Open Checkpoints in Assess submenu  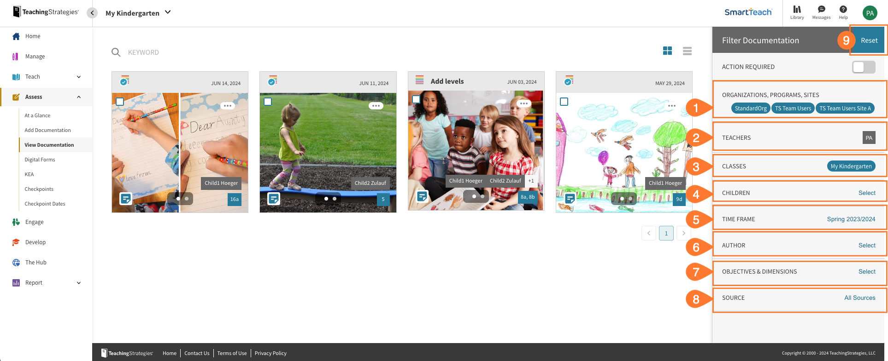39,189
